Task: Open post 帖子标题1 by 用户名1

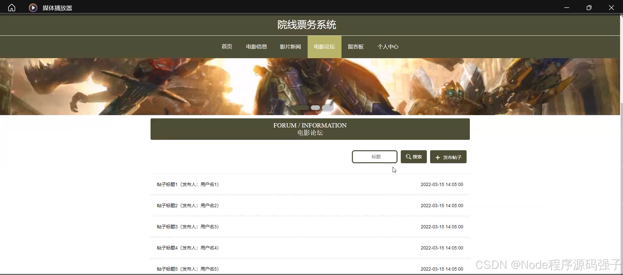Action: [x=188, y=184]
